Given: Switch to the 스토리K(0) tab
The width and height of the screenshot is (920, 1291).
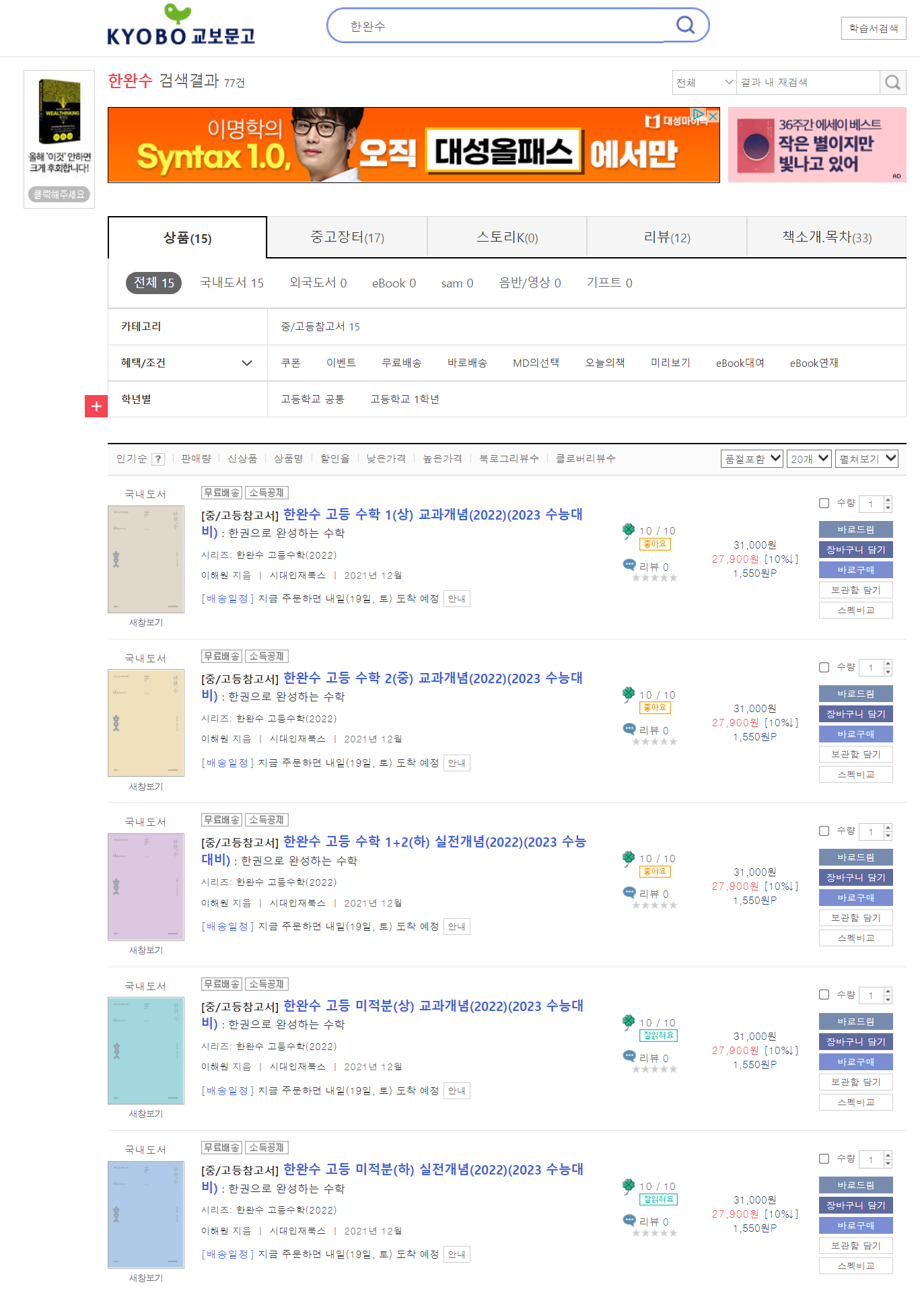Looking at the screenshot, I should (x=507, y=237).
